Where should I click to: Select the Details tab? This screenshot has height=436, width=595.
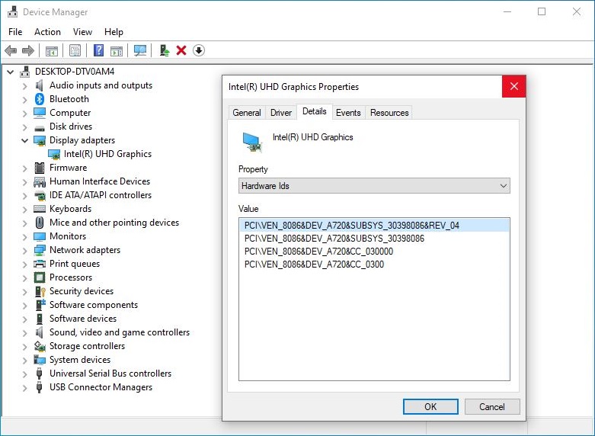pos(315,111)
